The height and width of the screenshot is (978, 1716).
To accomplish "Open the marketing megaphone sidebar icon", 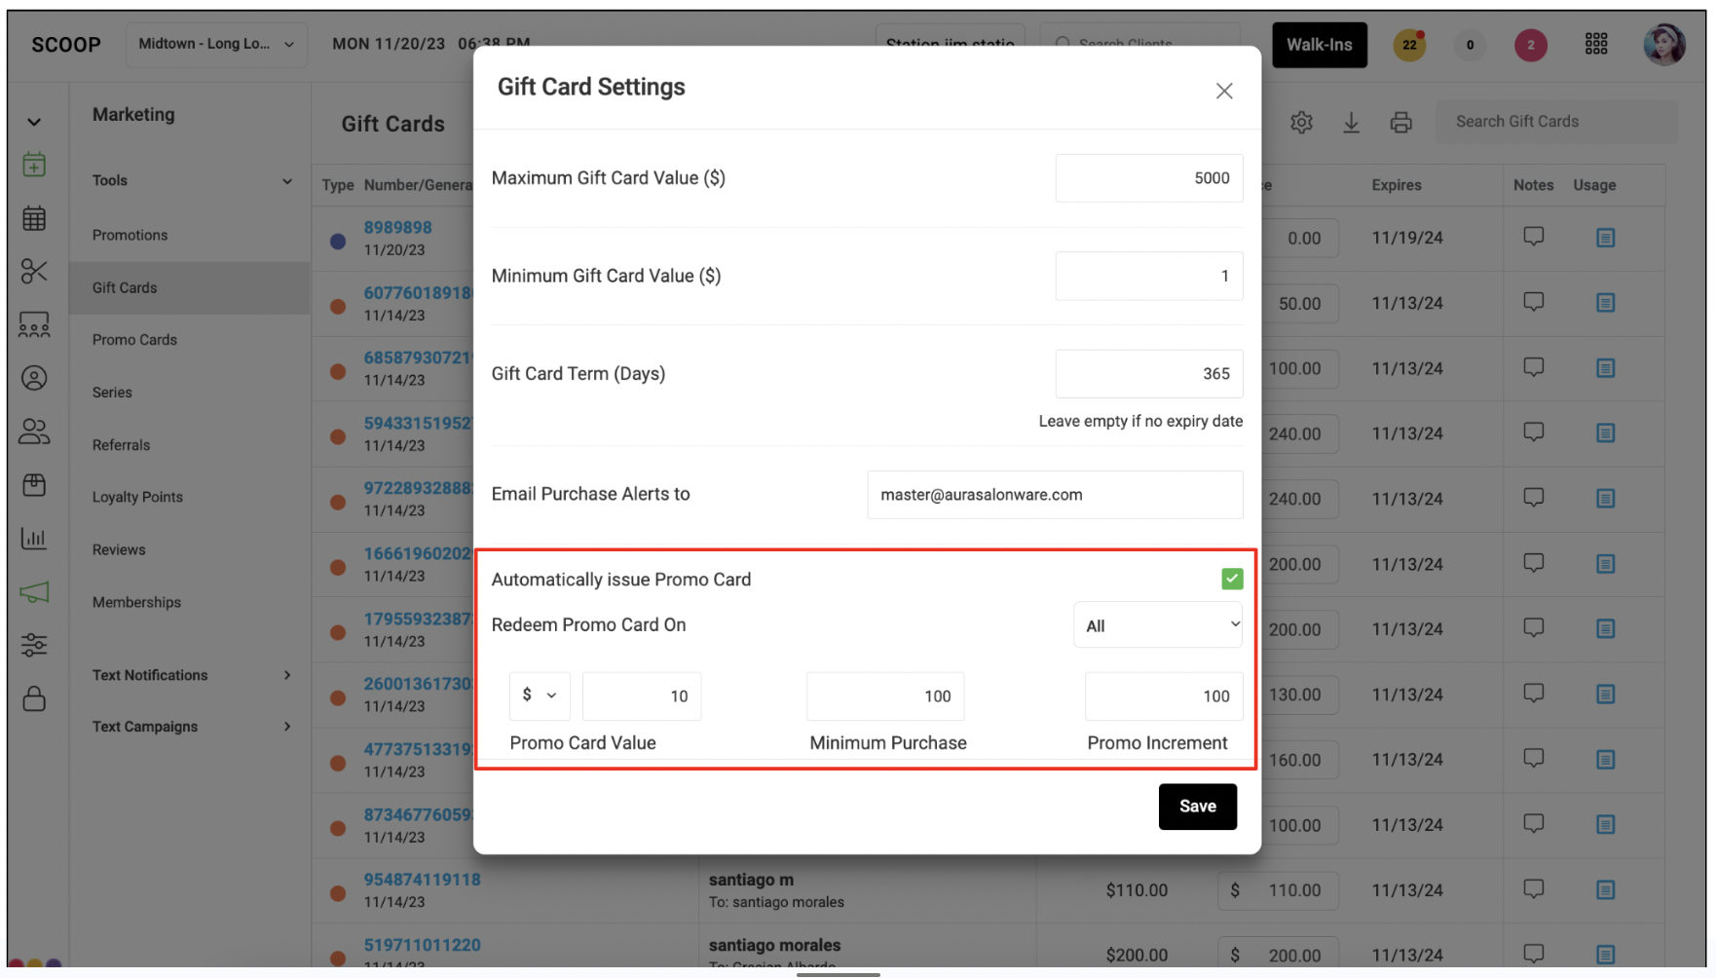I will click(34, 591).
